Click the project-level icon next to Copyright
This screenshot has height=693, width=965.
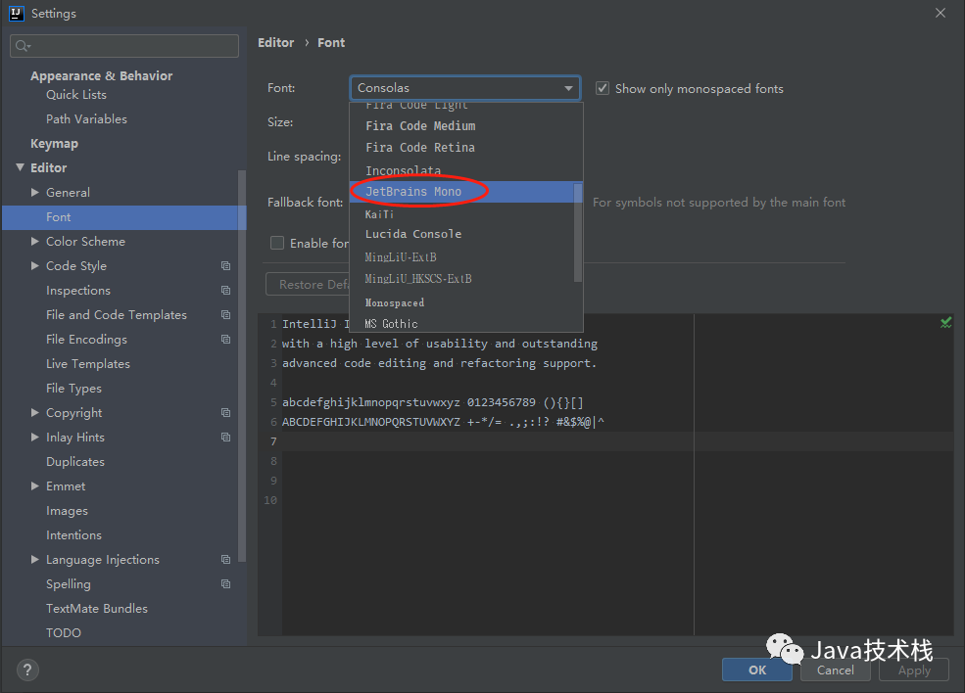pyautogui.click(x=226, y=413)
